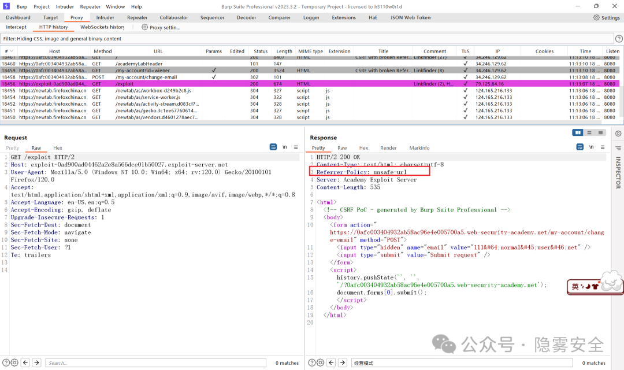
Task: Switch Request view to Pretty
Action: 12,148
